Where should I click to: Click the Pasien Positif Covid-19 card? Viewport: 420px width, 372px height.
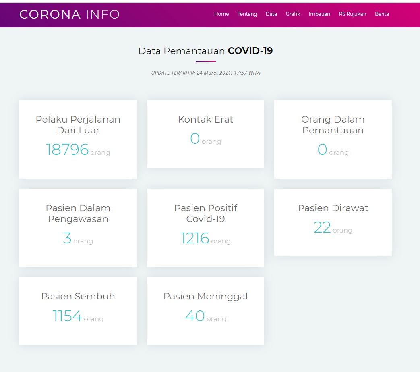(205, 228)
